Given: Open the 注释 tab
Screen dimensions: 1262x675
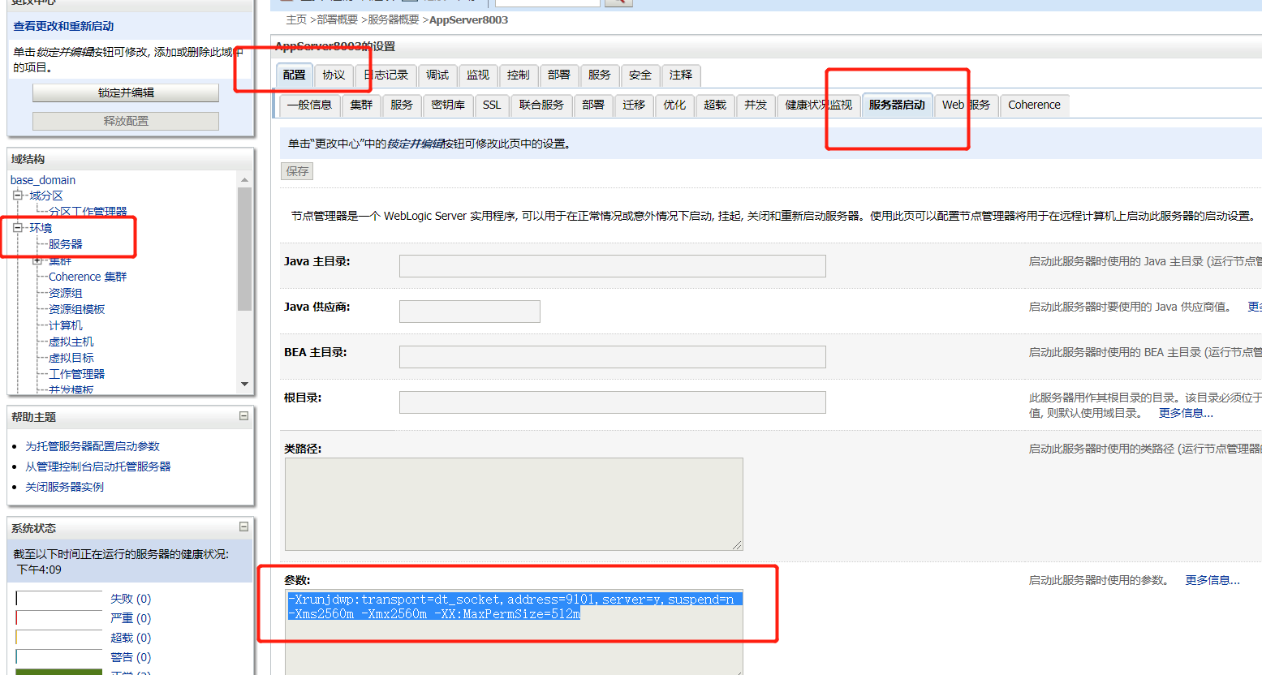Looking at the screenshot, I should [681, 75].
